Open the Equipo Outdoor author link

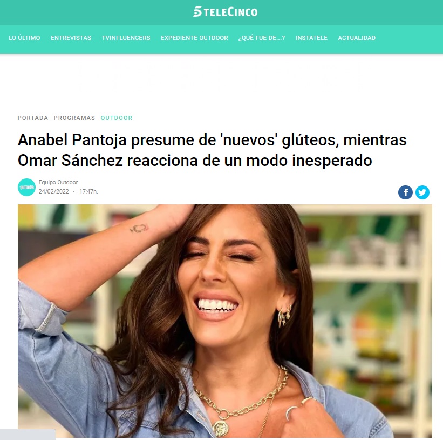58,182
